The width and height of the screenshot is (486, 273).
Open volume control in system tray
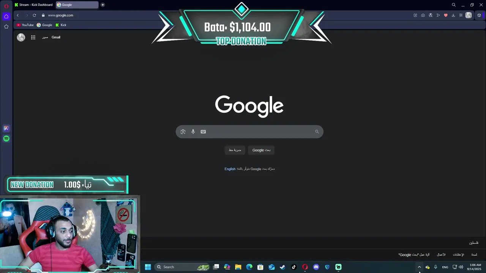(x=461, y=267)
